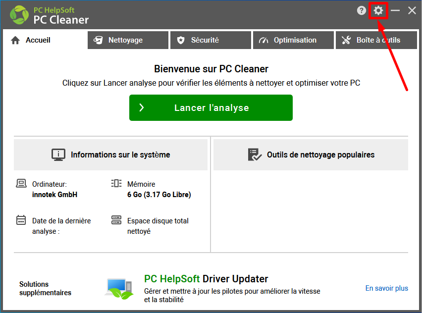Click the Ordinateur: label
The width and height of the screenshot is (422, 313).
click(50, 184)
